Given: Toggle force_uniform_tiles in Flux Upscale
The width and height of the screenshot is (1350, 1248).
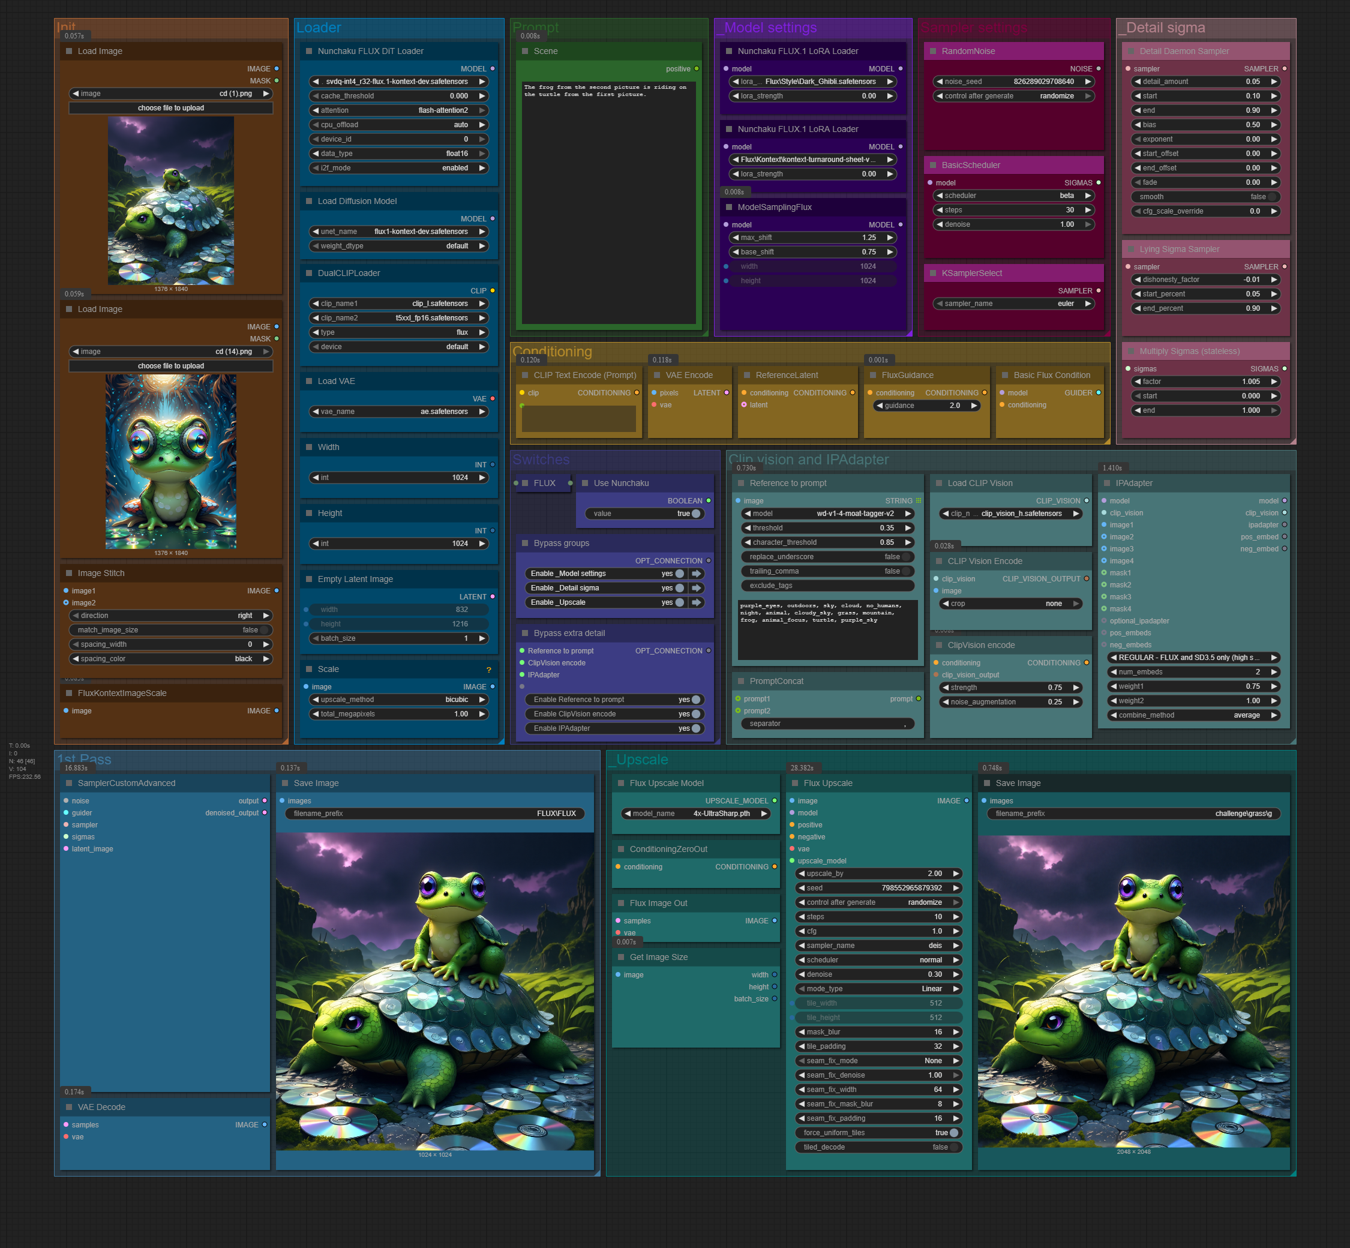Looking at the screenshot, I should tap(953, 1133).
